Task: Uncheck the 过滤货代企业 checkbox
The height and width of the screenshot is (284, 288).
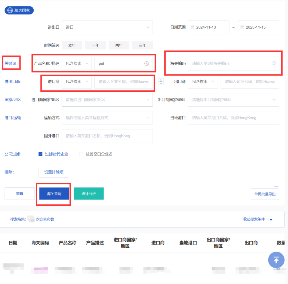Action: tap(41, 154)
